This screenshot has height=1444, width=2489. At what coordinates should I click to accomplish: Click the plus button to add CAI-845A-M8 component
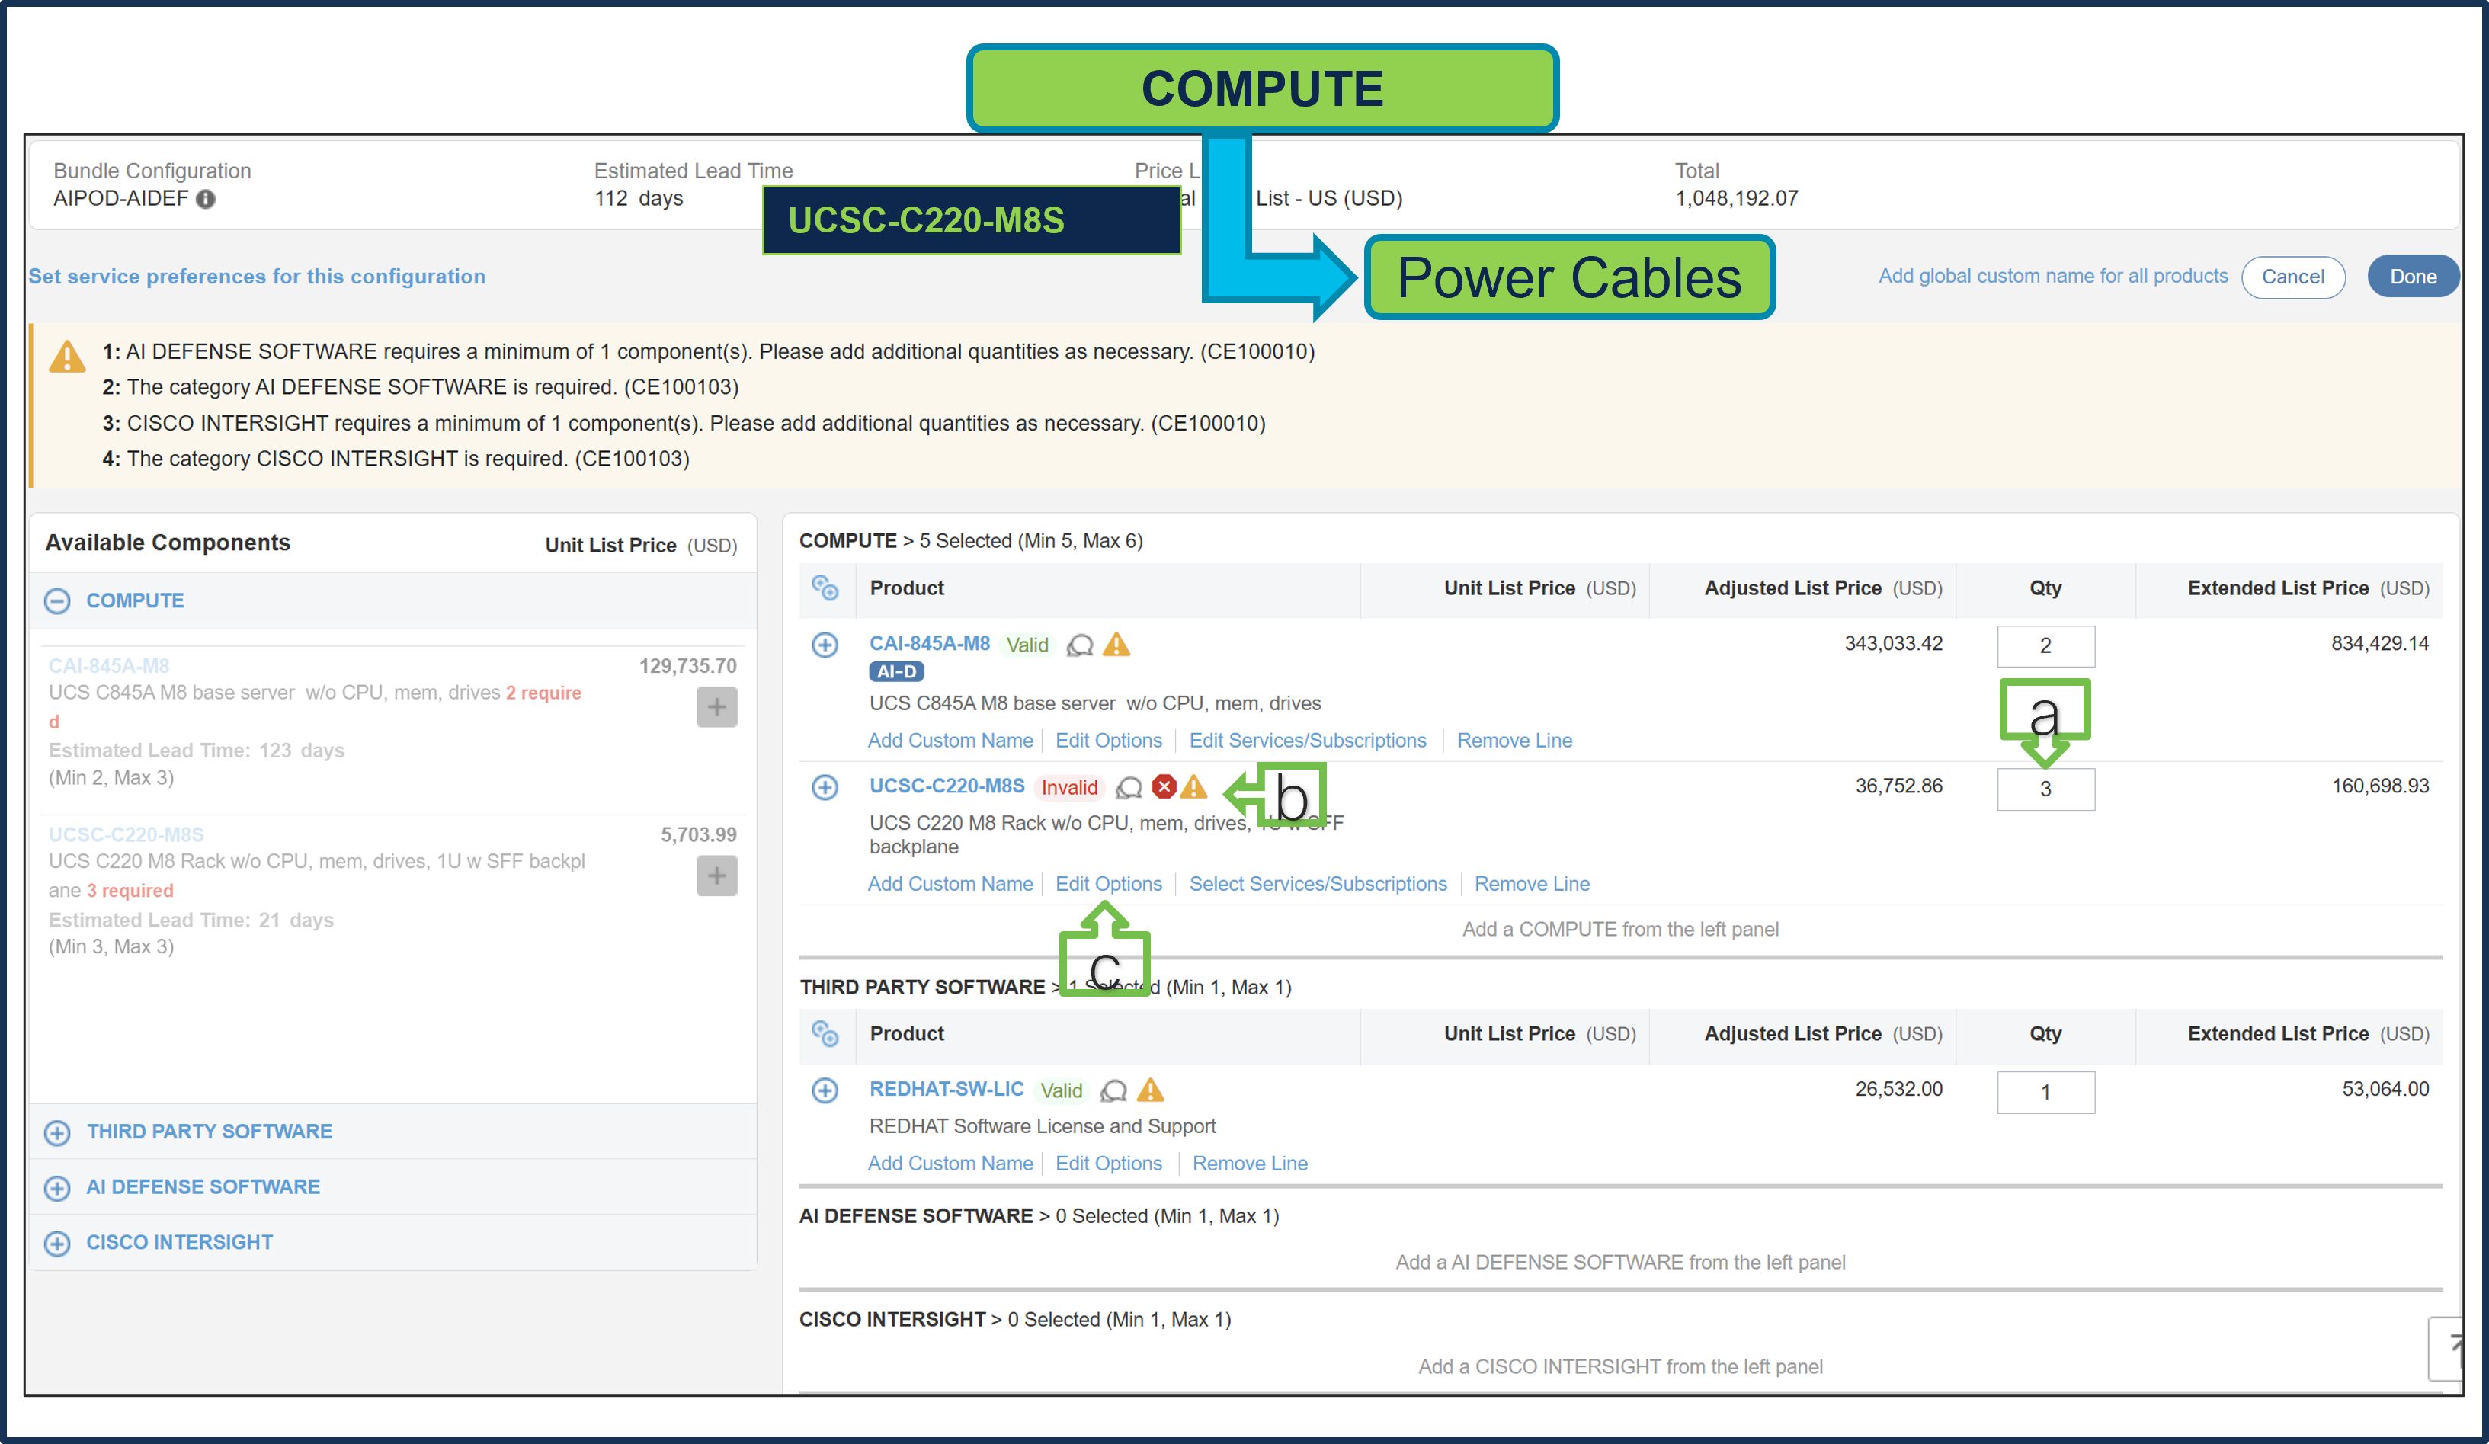point(717,707)
